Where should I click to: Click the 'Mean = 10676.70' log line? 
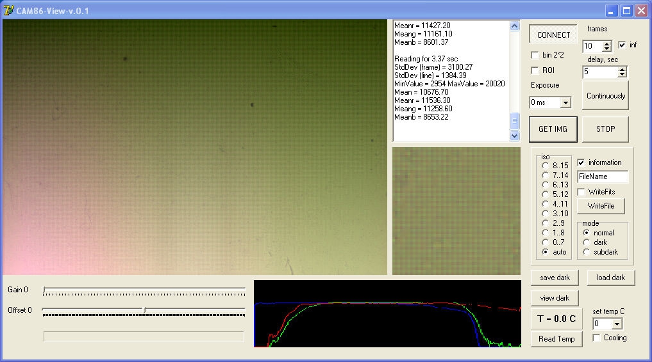click(x=421, y=92)
